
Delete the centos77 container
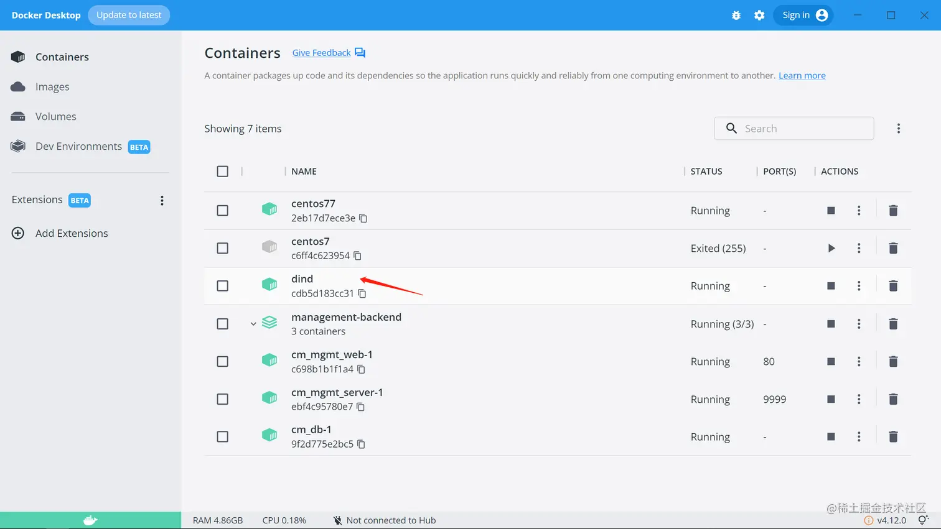pyautogui.click(x=893, y=211)
